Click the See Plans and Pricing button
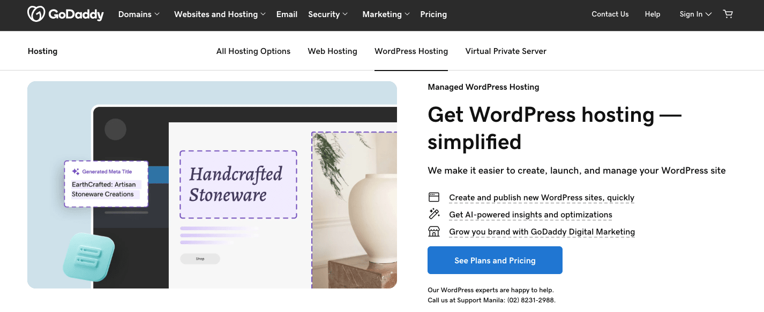The image size is (764, 312). [x=495, y=260]
